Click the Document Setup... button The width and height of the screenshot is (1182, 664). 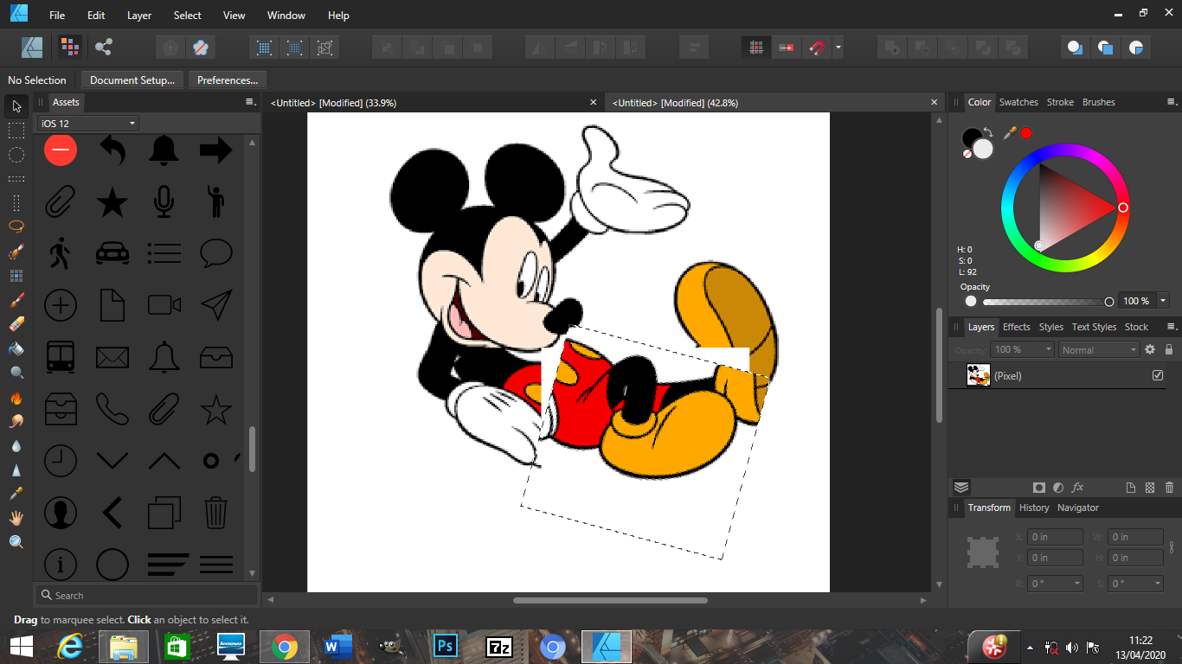[x=132, y=80]
